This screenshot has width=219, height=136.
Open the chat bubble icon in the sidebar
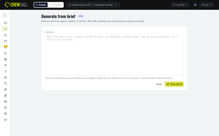[5, 53]
